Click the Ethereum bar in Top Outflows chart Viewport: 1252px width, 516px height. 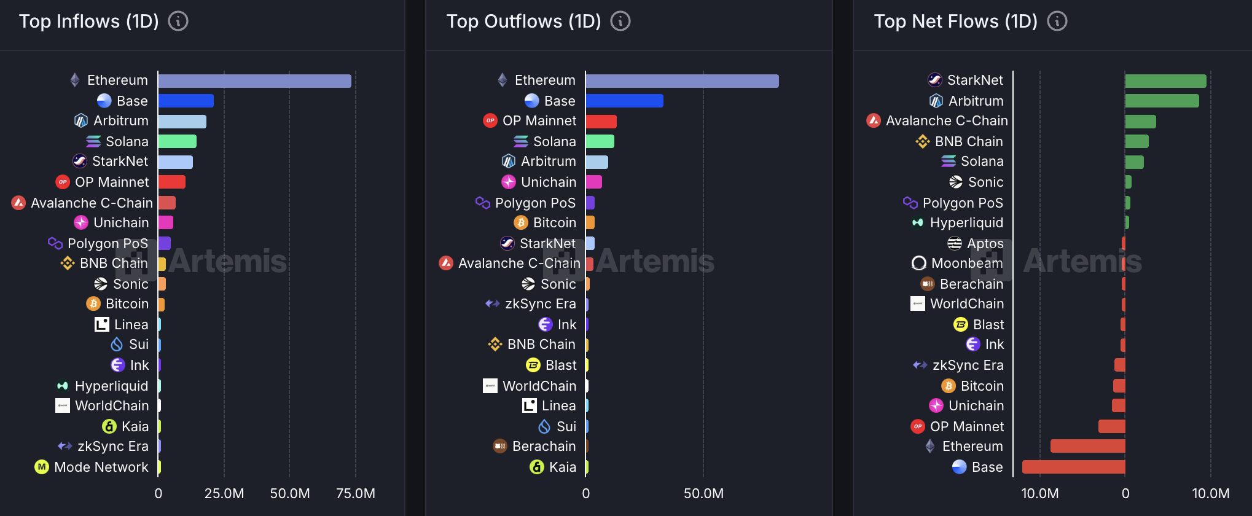click(x=683, y=80)
